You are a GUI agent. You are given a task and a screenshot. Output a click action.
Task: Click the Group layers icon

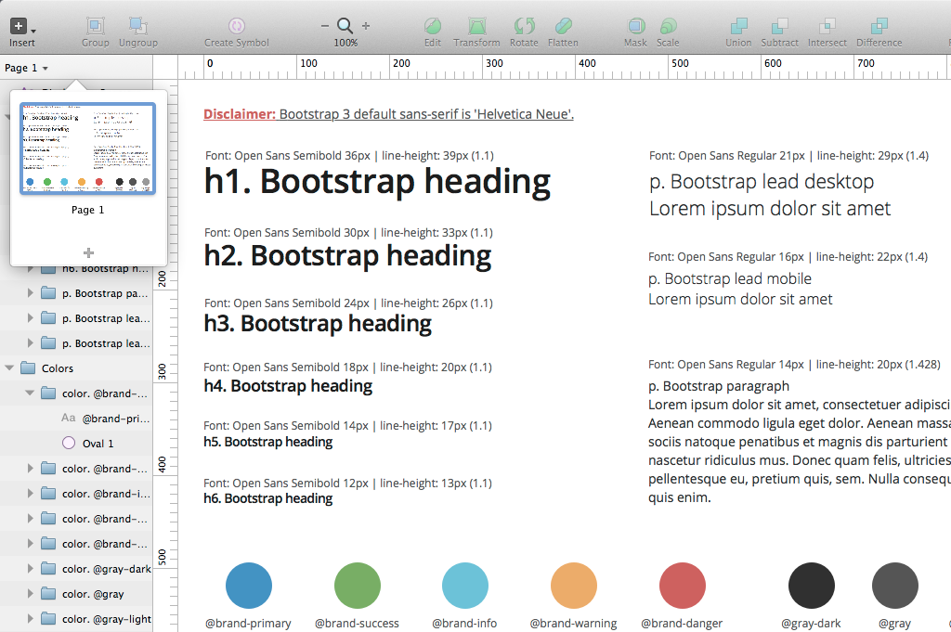point(95,26)
